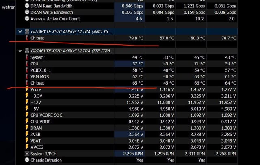Image resolution: width=260 pixels, height=165 pixels.
Task: Click the 33 °C System1 minimum value
Action: click(x=169, y=57)
